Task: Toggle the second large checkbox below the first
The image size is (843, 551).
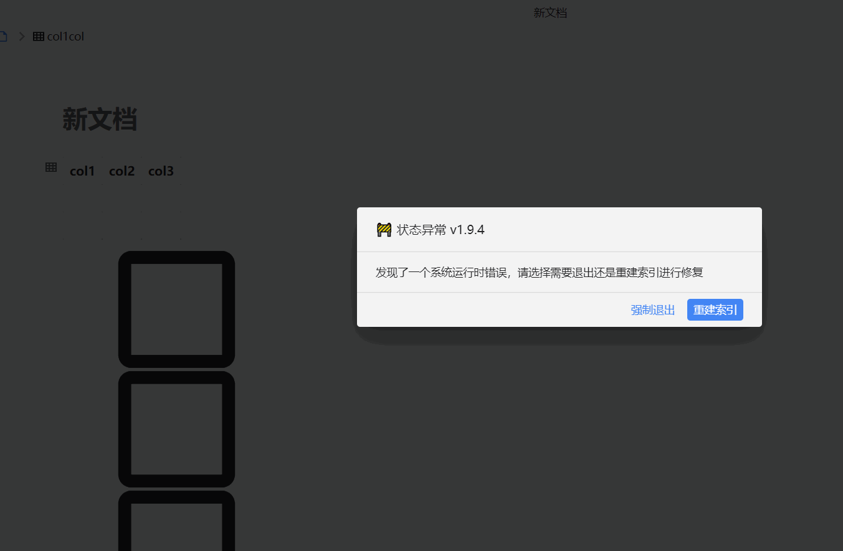Action: point(176,430)
